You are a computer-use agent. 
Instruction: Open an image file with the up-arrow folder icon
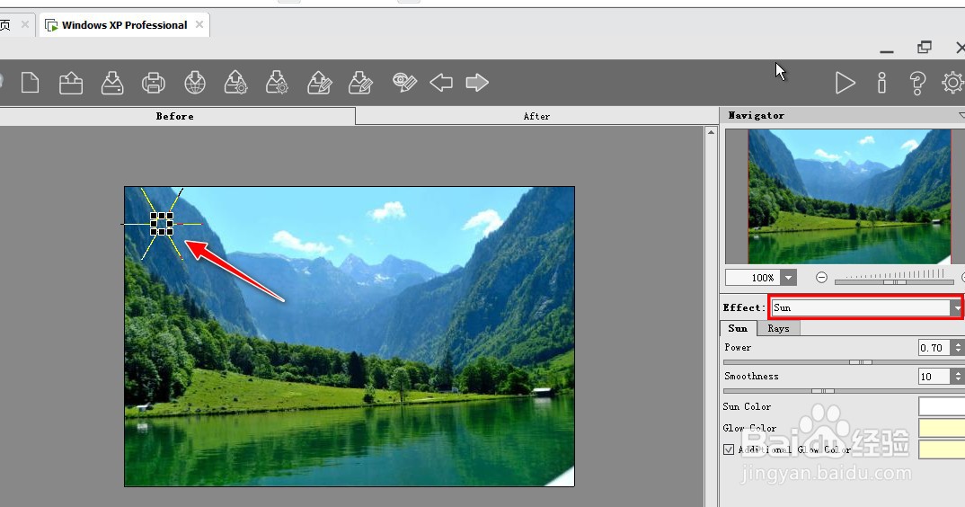(71, 83)
